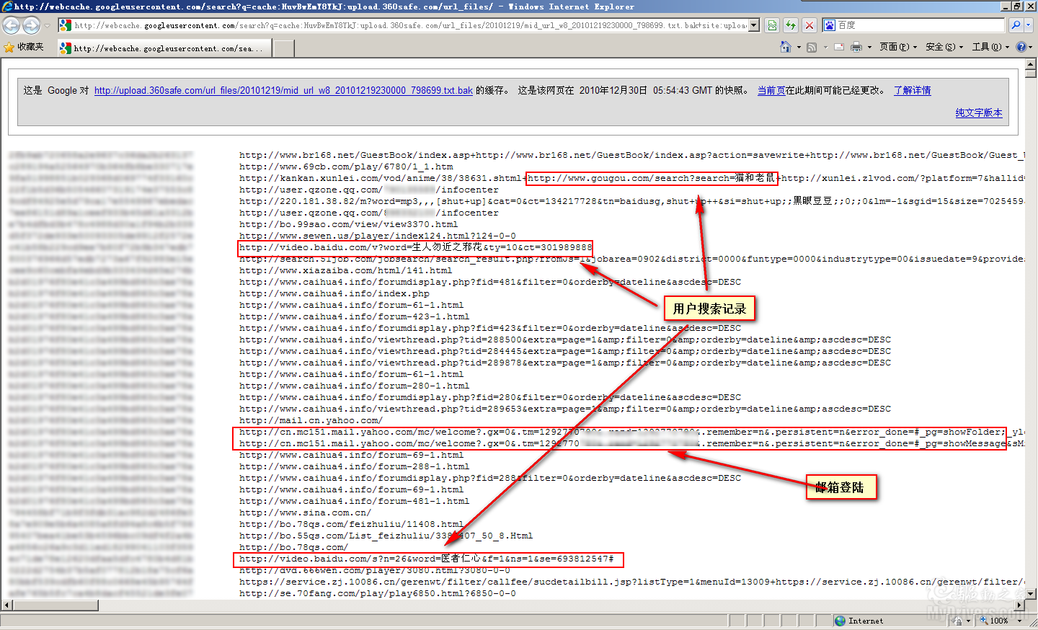The image size is (1038, 630).
Task: Open the cached upload.360safe.com file link
Action: 283,90
